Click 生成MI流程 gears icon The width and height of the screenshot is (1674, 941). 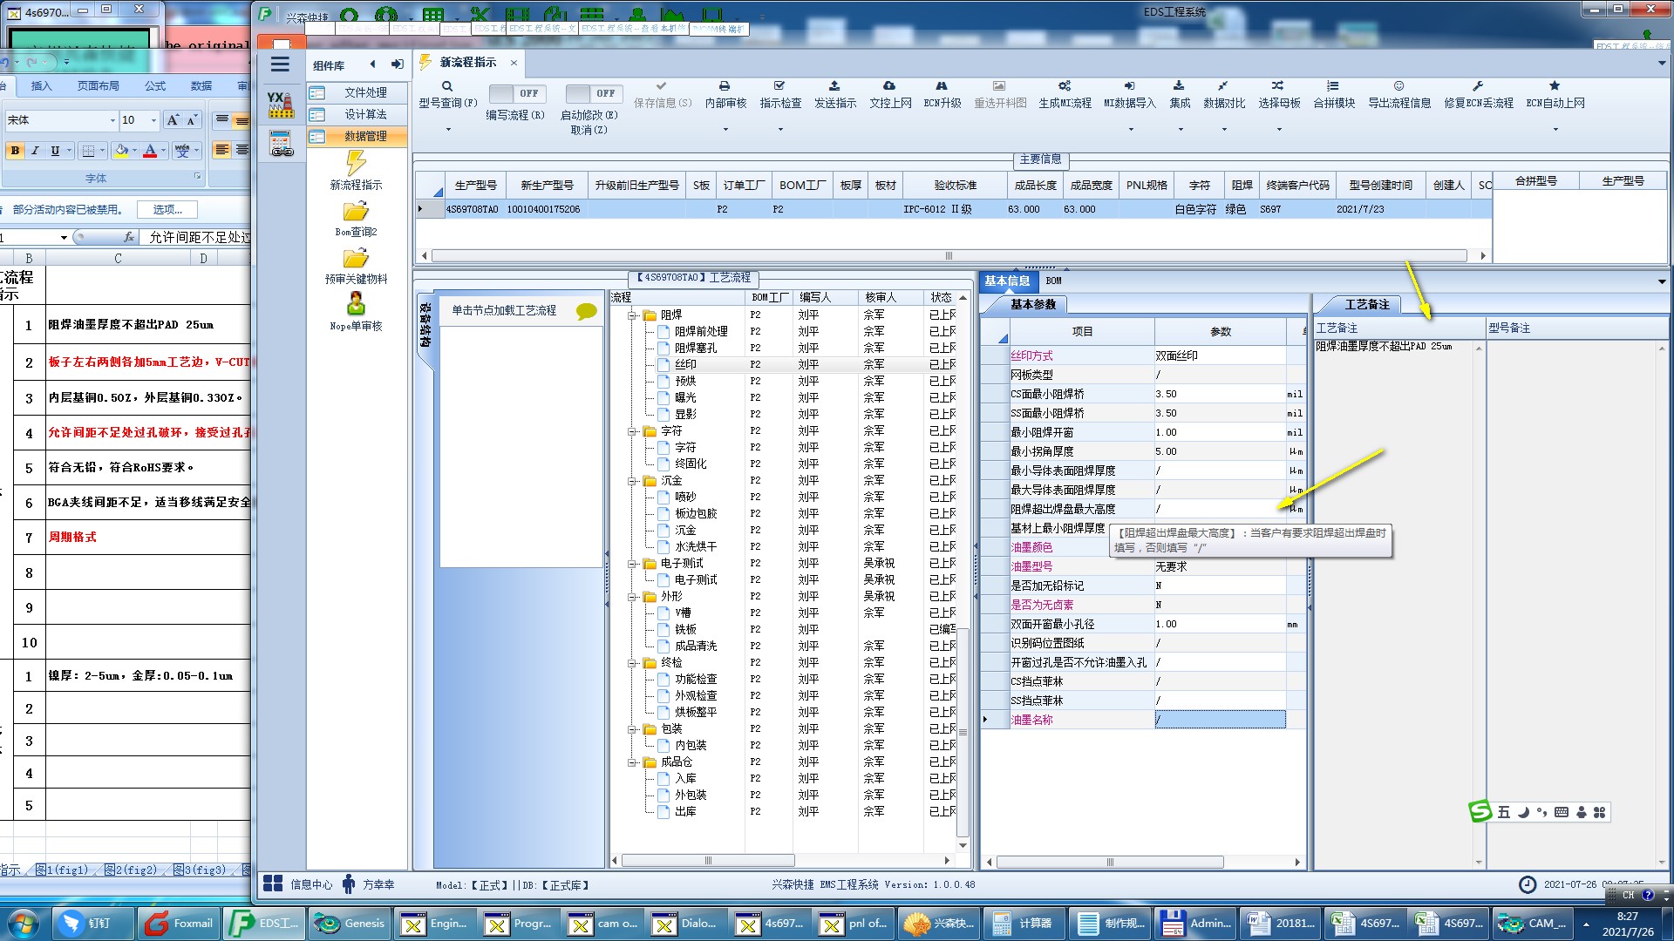tap(1065, 86)
